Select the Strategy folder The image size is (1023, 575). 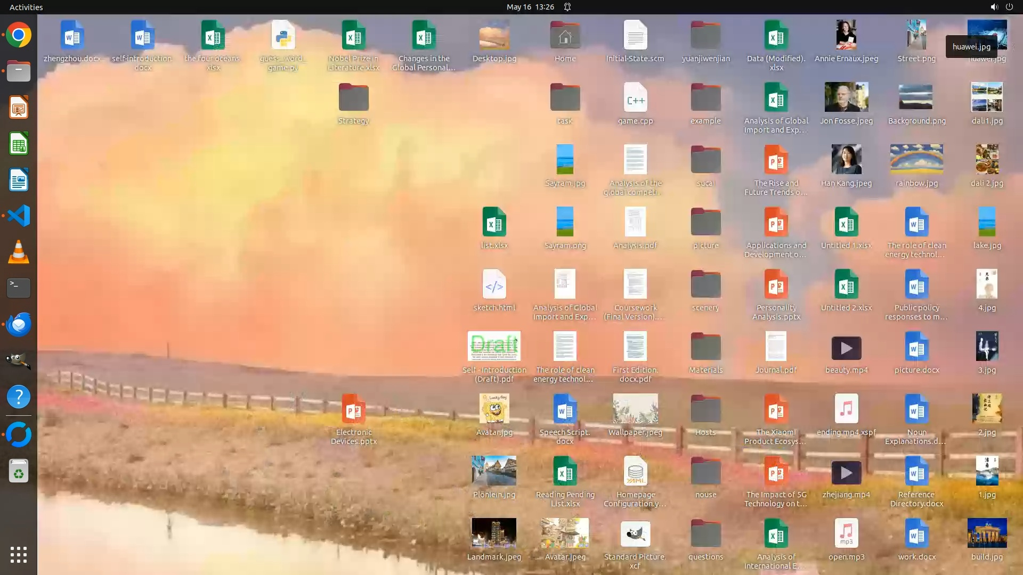click(x=353, y=98)
